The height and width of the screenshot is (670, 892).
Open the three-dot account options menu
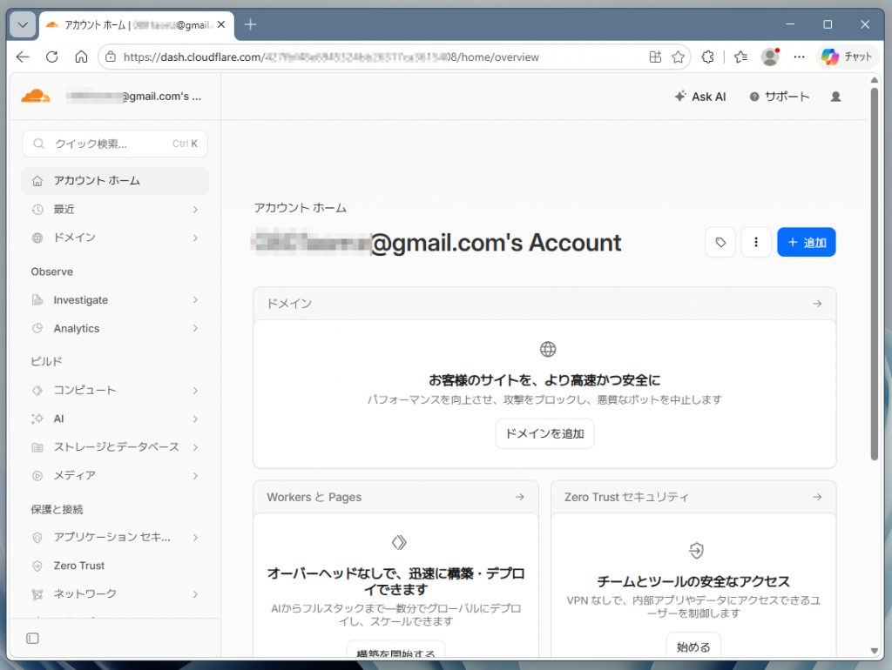[755, 243]
